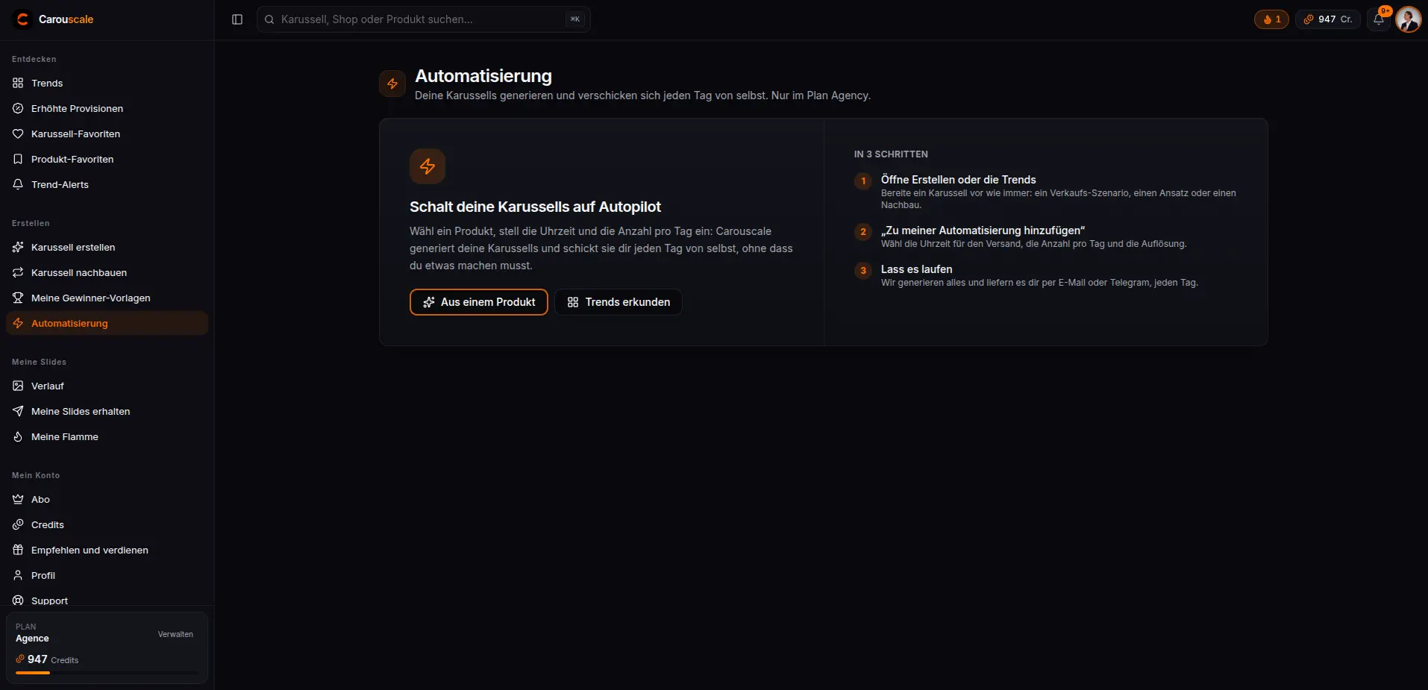The width and height of the screenshot is (1428, 690).
Task: Click the Karussell nachbauen repeat icon
Action: click(x=18, y=272)
